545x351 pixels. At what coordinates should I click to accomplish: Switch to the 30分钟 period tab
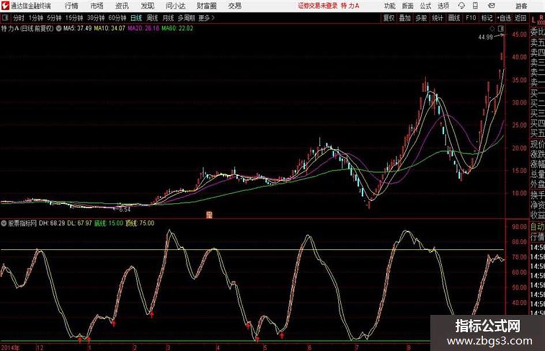(x=96, y=18)
